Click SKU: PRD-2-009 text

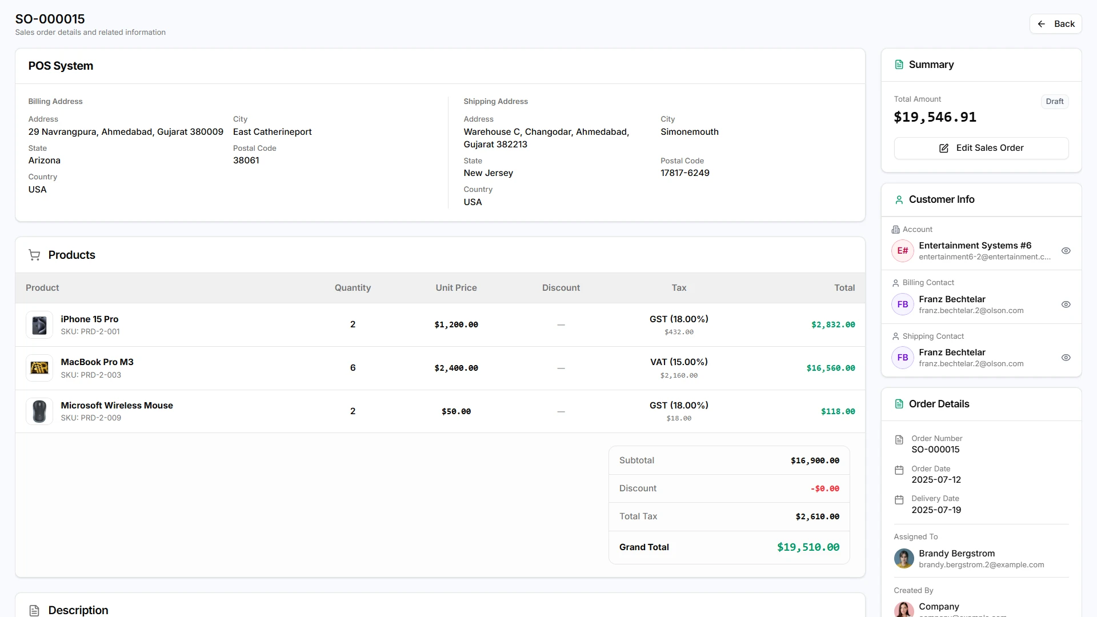[91, 418]
